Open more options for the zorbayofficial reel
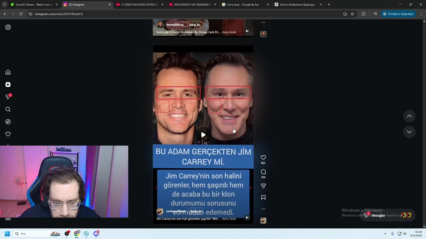This screenshot has height=239, width=426. [263, 209]
